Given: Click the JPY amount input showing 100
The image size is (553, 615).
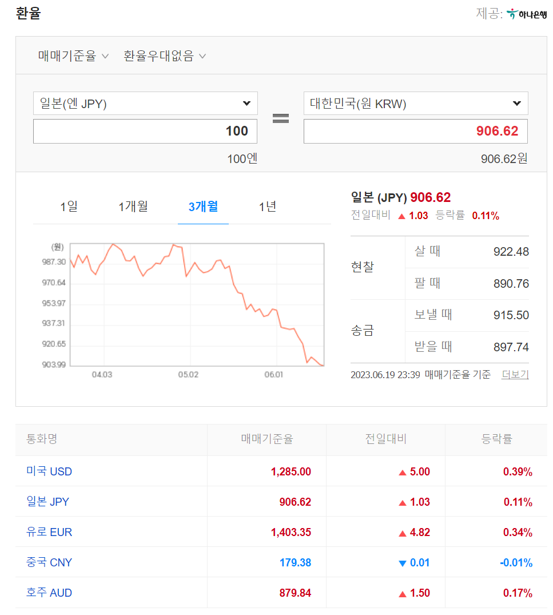Looking at the screenshot, I should click(145, 131).
